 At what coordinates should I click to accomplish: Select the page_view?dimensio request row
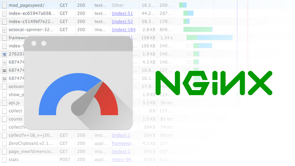coord(31,151)
